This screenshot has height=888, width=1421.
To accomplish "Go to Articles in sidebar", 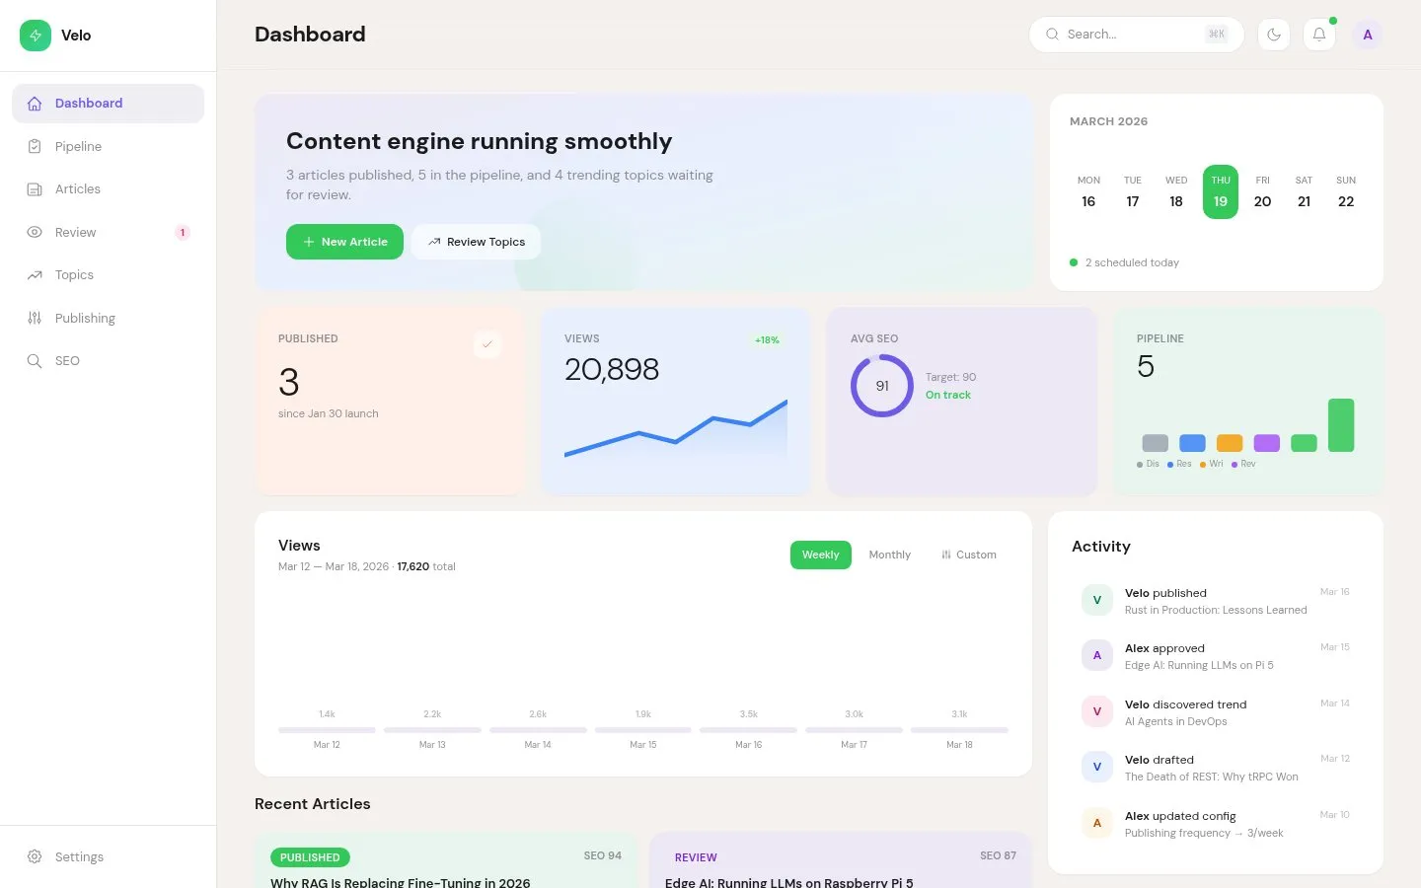I will 77,189.
